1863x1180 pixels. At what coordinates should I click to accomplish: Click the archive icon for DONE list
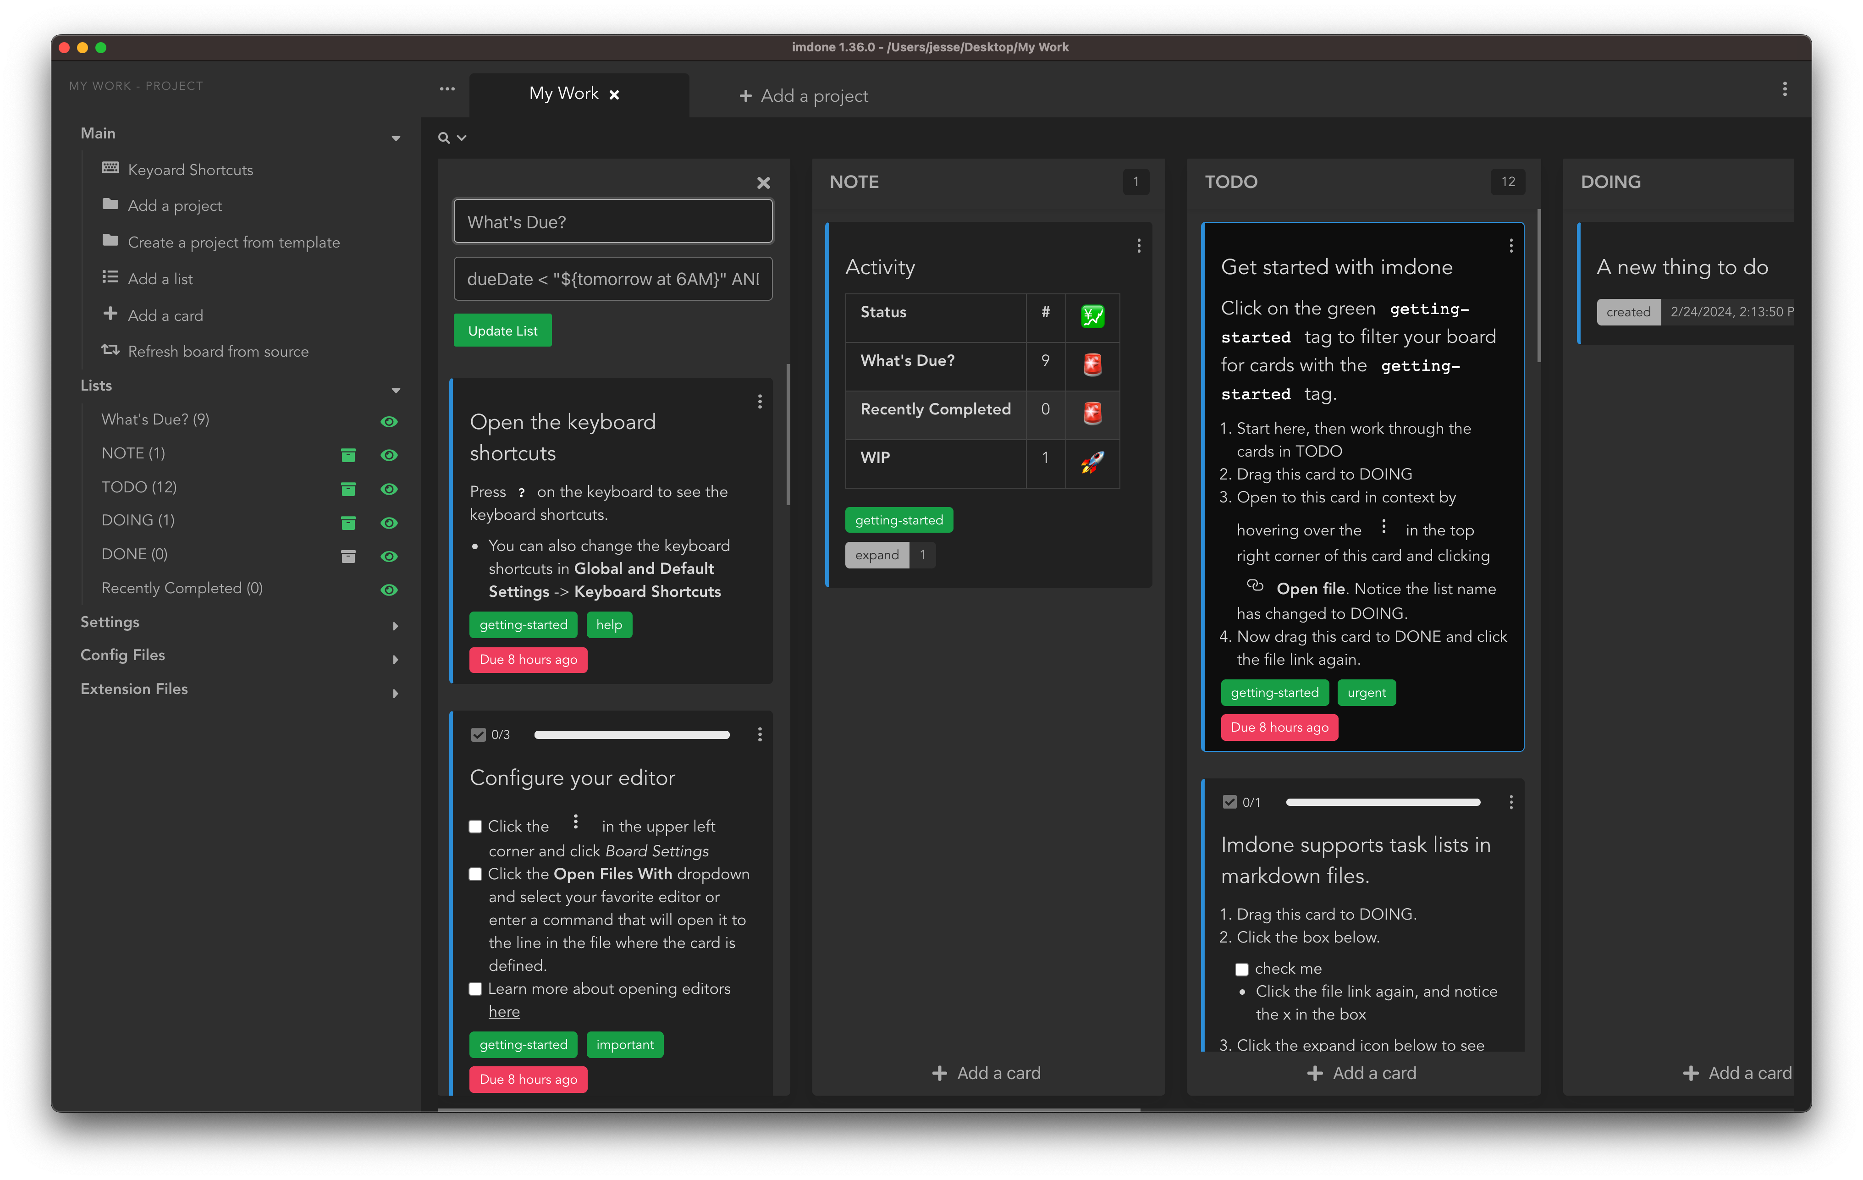[348, 557]
